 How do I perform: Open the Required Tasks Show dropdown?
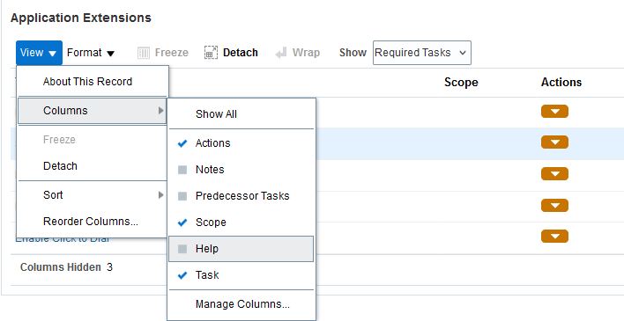422,53
